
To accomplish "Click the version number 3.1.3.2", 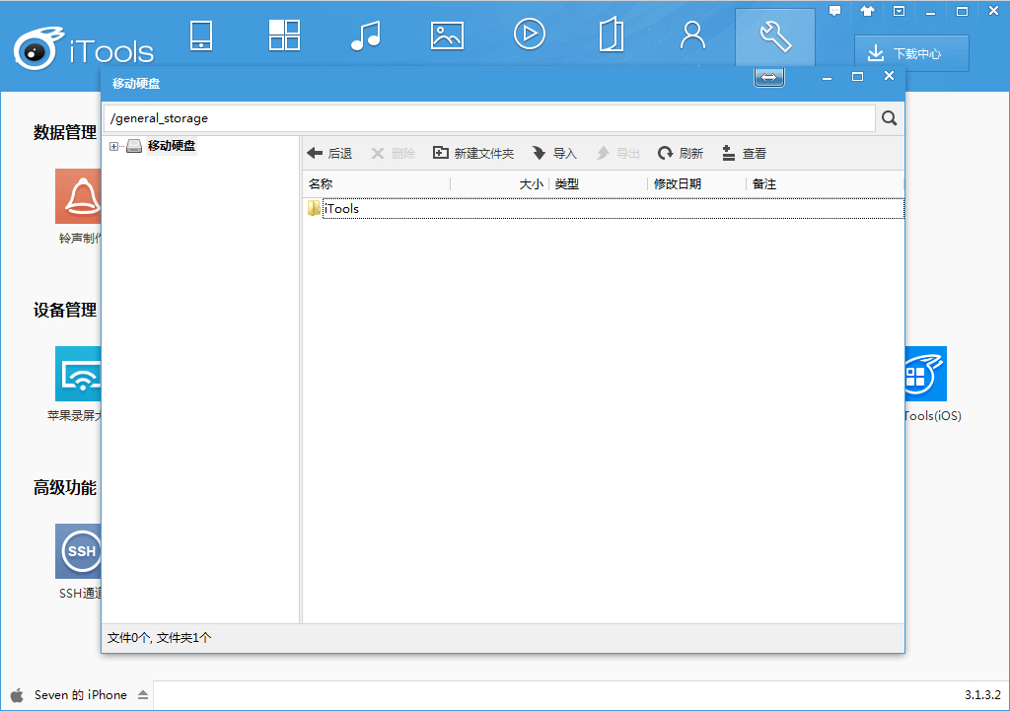I will click(982, 695).
